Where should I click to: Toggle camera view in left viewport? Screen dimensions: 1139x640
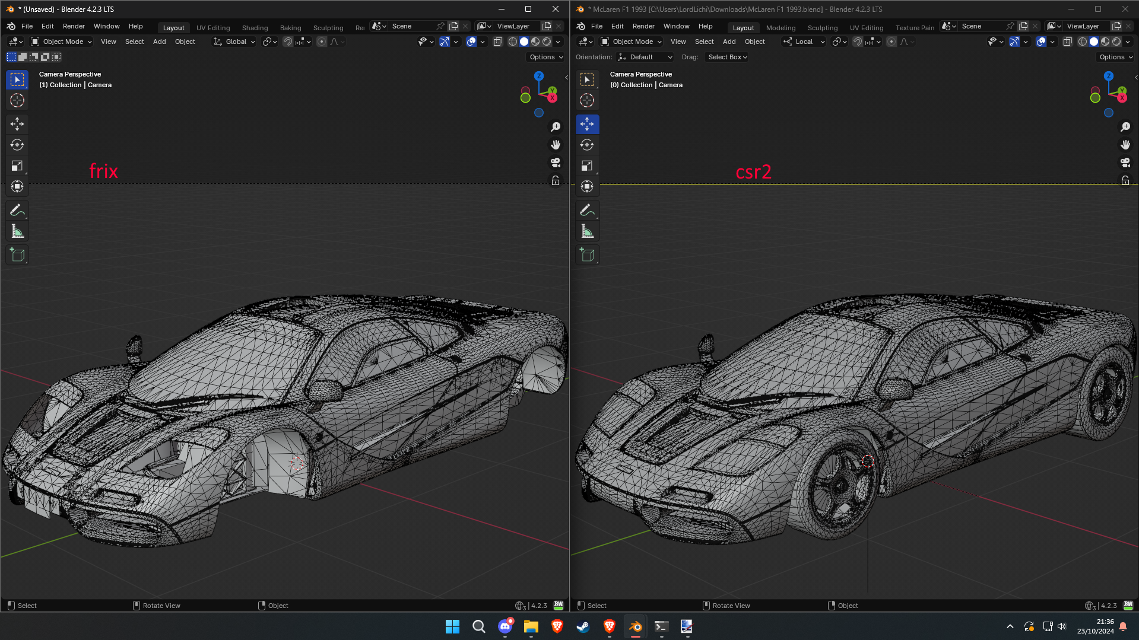tap(556, 163)
